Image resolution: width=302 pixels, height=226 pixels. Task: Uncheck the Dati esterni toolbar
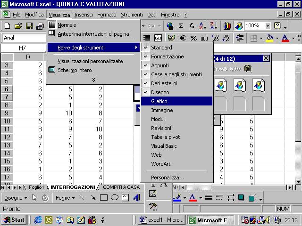(x=177, y=83)
